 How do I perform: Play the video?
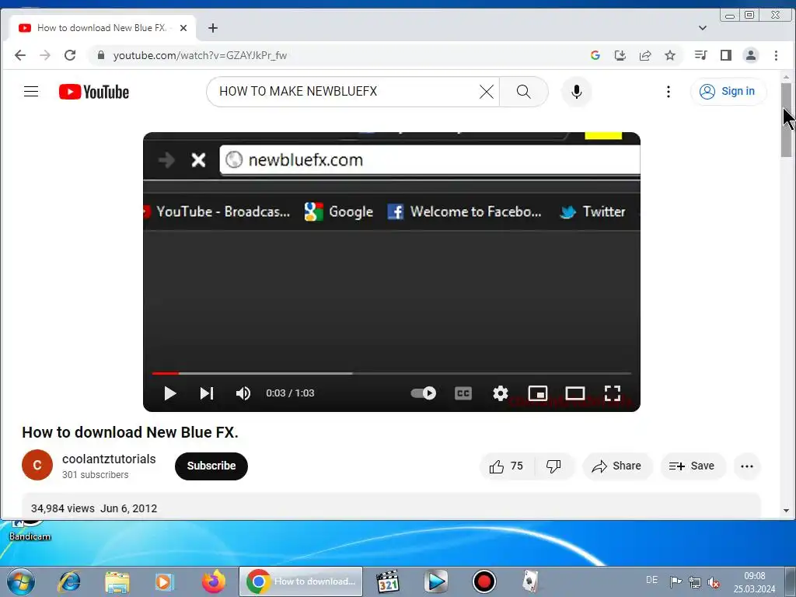coord(169,393)
